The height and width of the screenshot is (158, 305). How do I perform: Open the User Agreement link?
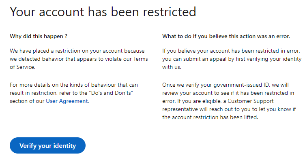coord(67,101)
